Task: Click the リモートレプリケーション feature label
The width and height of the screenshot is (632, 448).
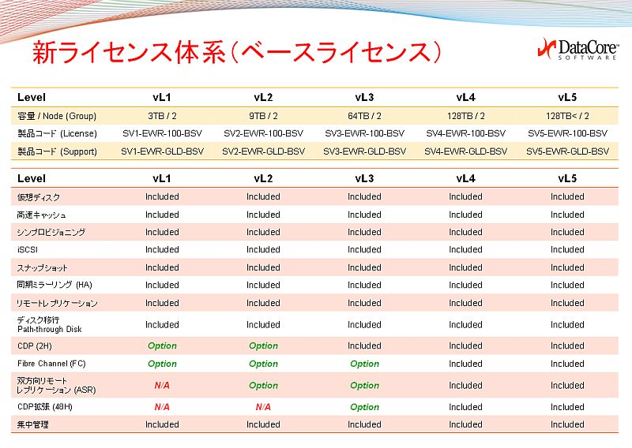Action: [56, 303]
